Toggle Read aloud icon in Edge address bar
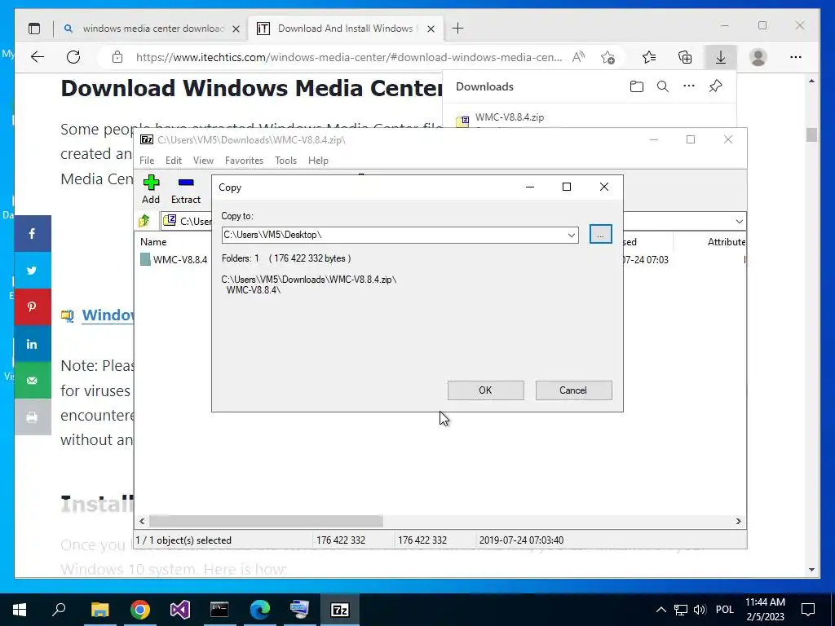835x626 pixels. pos(579,57)
